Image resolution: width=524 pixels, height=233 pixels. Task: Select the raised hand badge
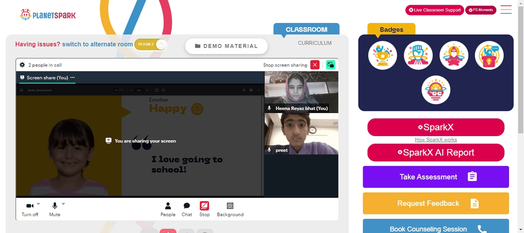pyautogui.click(x=418, y=56)
